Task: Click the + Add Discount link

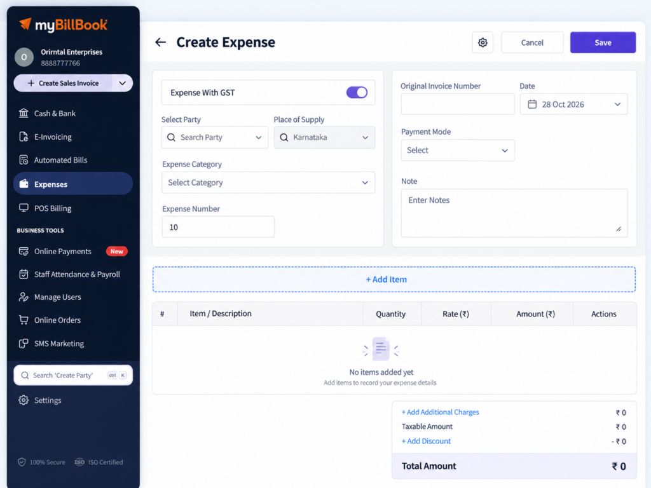Action: pyautogui.click(x=426, y=441)
